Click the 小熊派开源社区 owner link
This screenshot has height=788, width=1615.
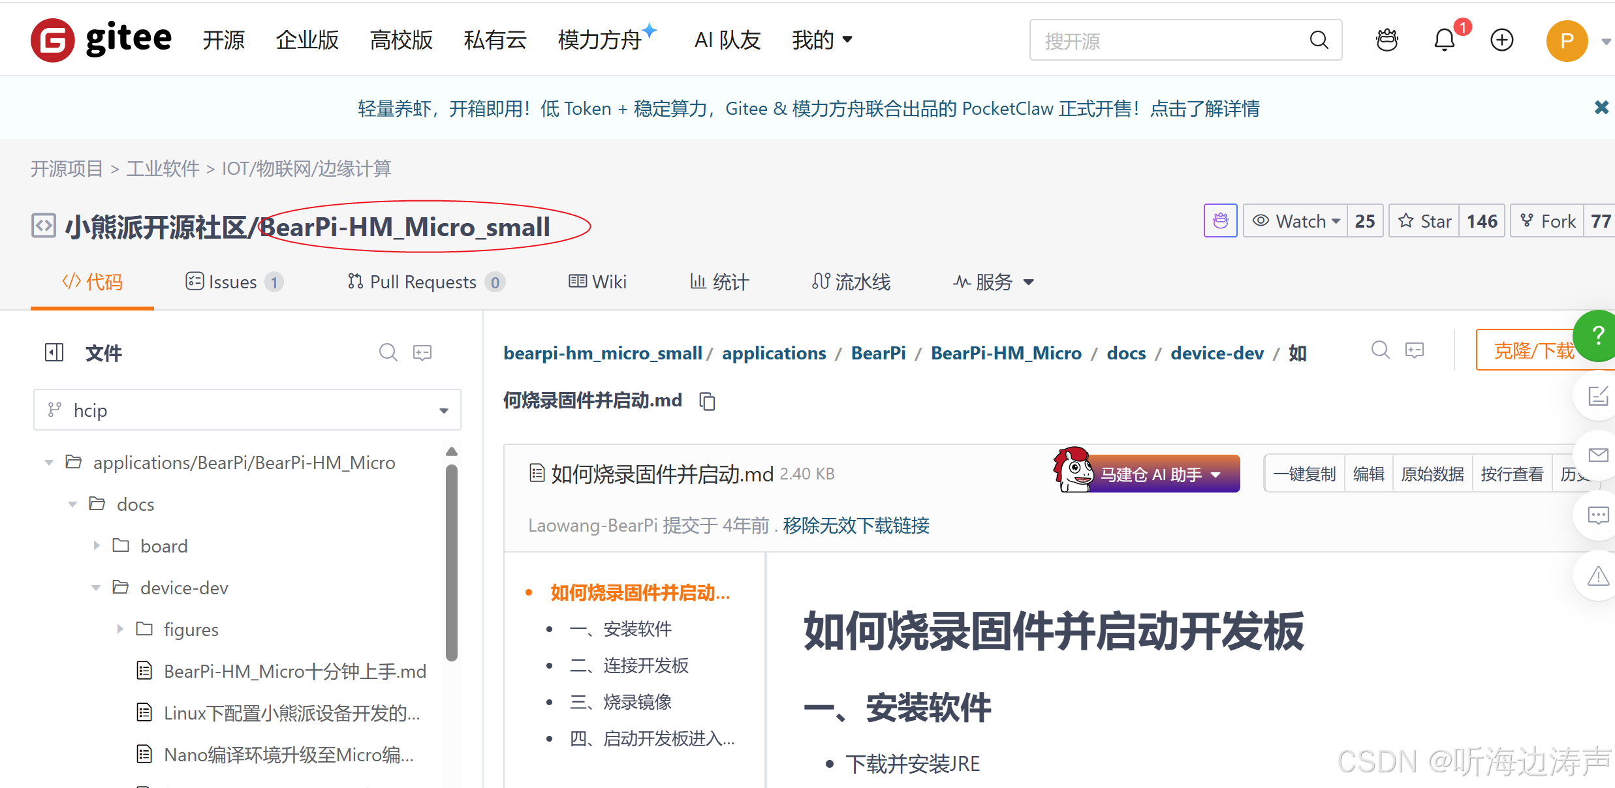(x=155, y=226)
